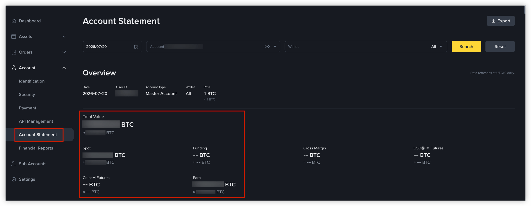
Task: Expand the Assets menu chevron
Action: point(64,37)
